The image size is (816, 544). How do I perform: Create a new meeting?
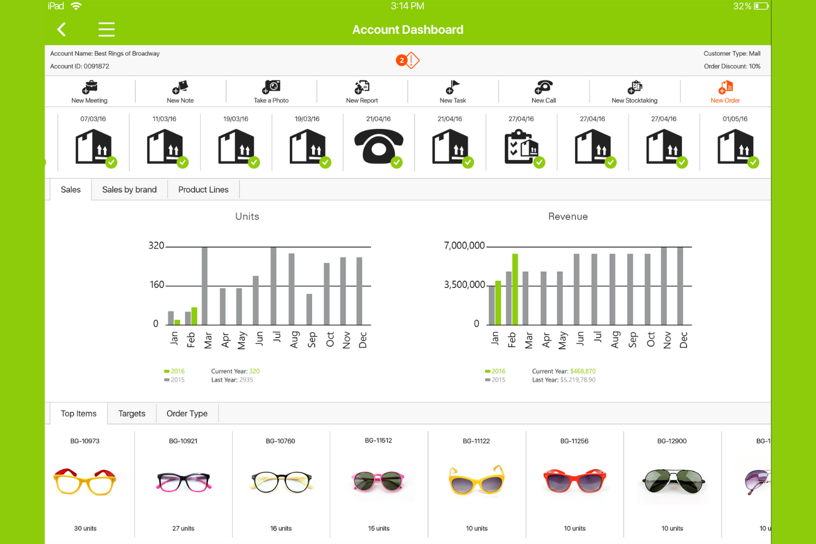tap(89, 91)
